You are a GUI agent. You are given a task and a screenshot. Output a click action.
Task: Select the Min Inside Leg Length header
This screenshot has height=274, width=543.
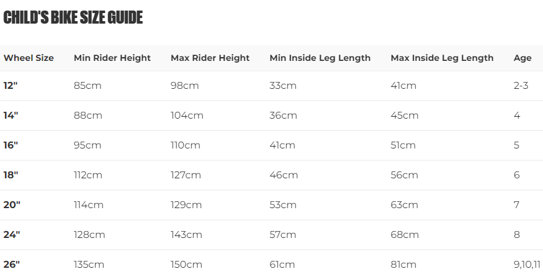tap(320, 58)
